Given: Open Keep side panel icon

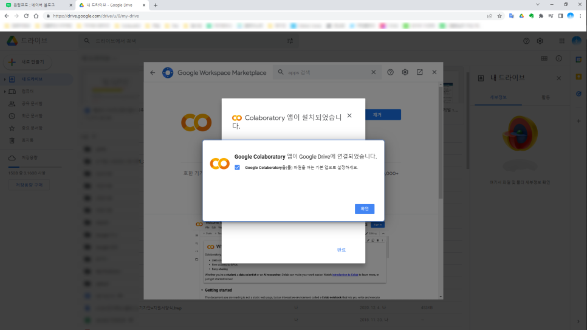Looking at the screenshot, I should pos(578,77).
